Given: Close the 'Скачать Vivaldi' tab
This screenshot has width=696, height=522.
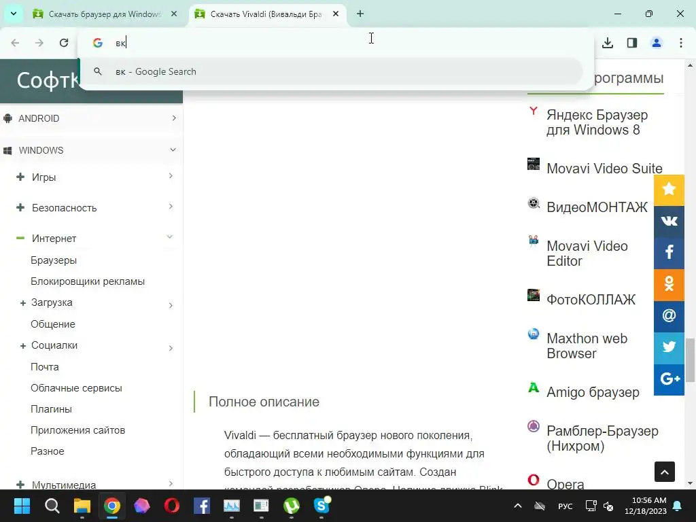Looking at the screenshot, I should [336, 14].
